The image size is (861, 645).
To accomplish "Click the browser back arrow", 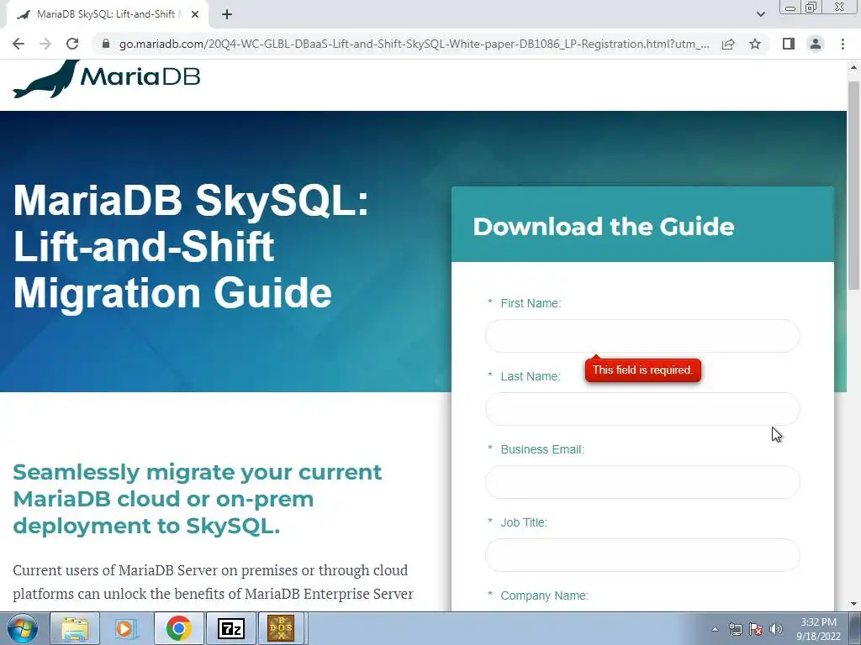I will (18, 44).
